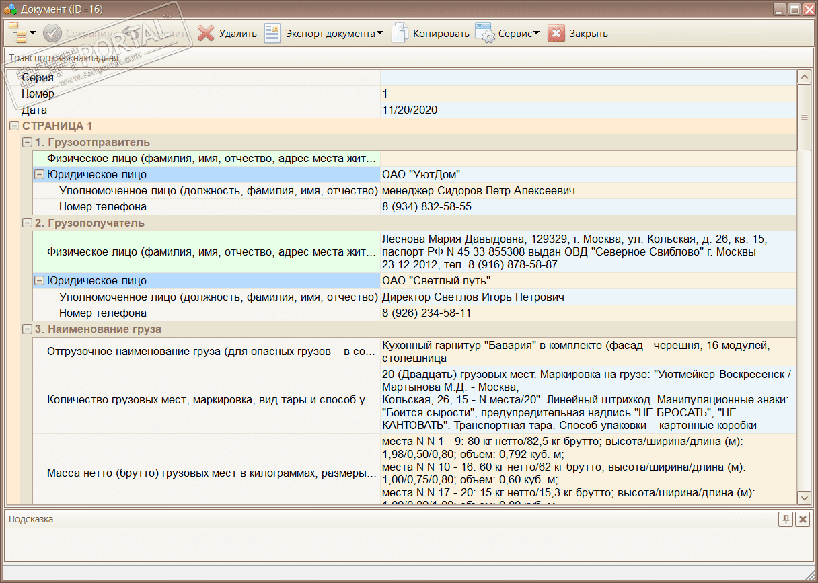This screenshot has width=818, height=583.
Task: Select Количество грузовых мест row label
Action: coord(211,400)
